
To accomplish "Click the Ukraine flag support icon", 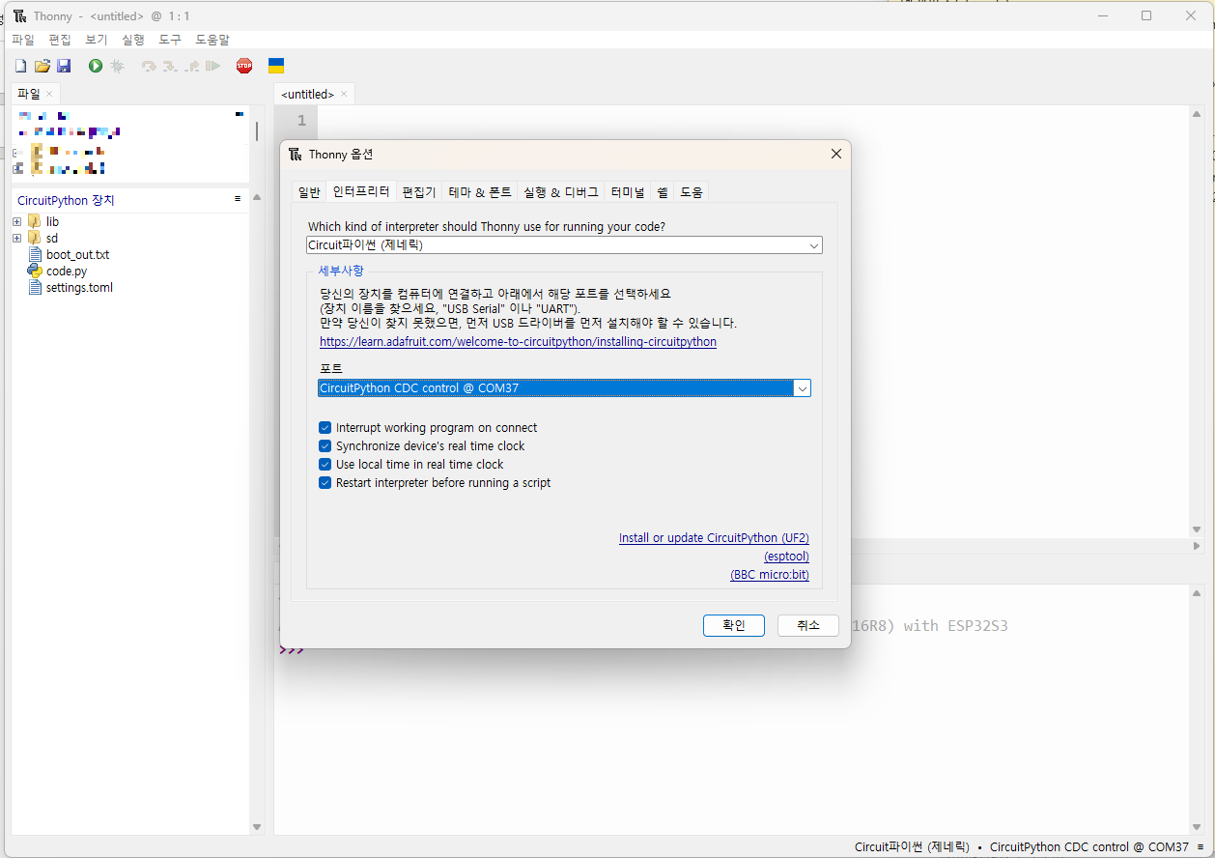I will pyautogui.click(x=275, y=65).
